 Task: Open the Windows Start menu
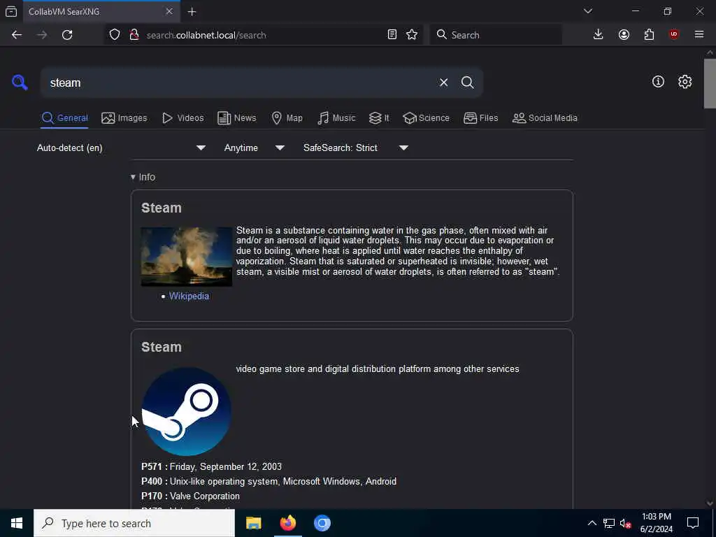17,523
